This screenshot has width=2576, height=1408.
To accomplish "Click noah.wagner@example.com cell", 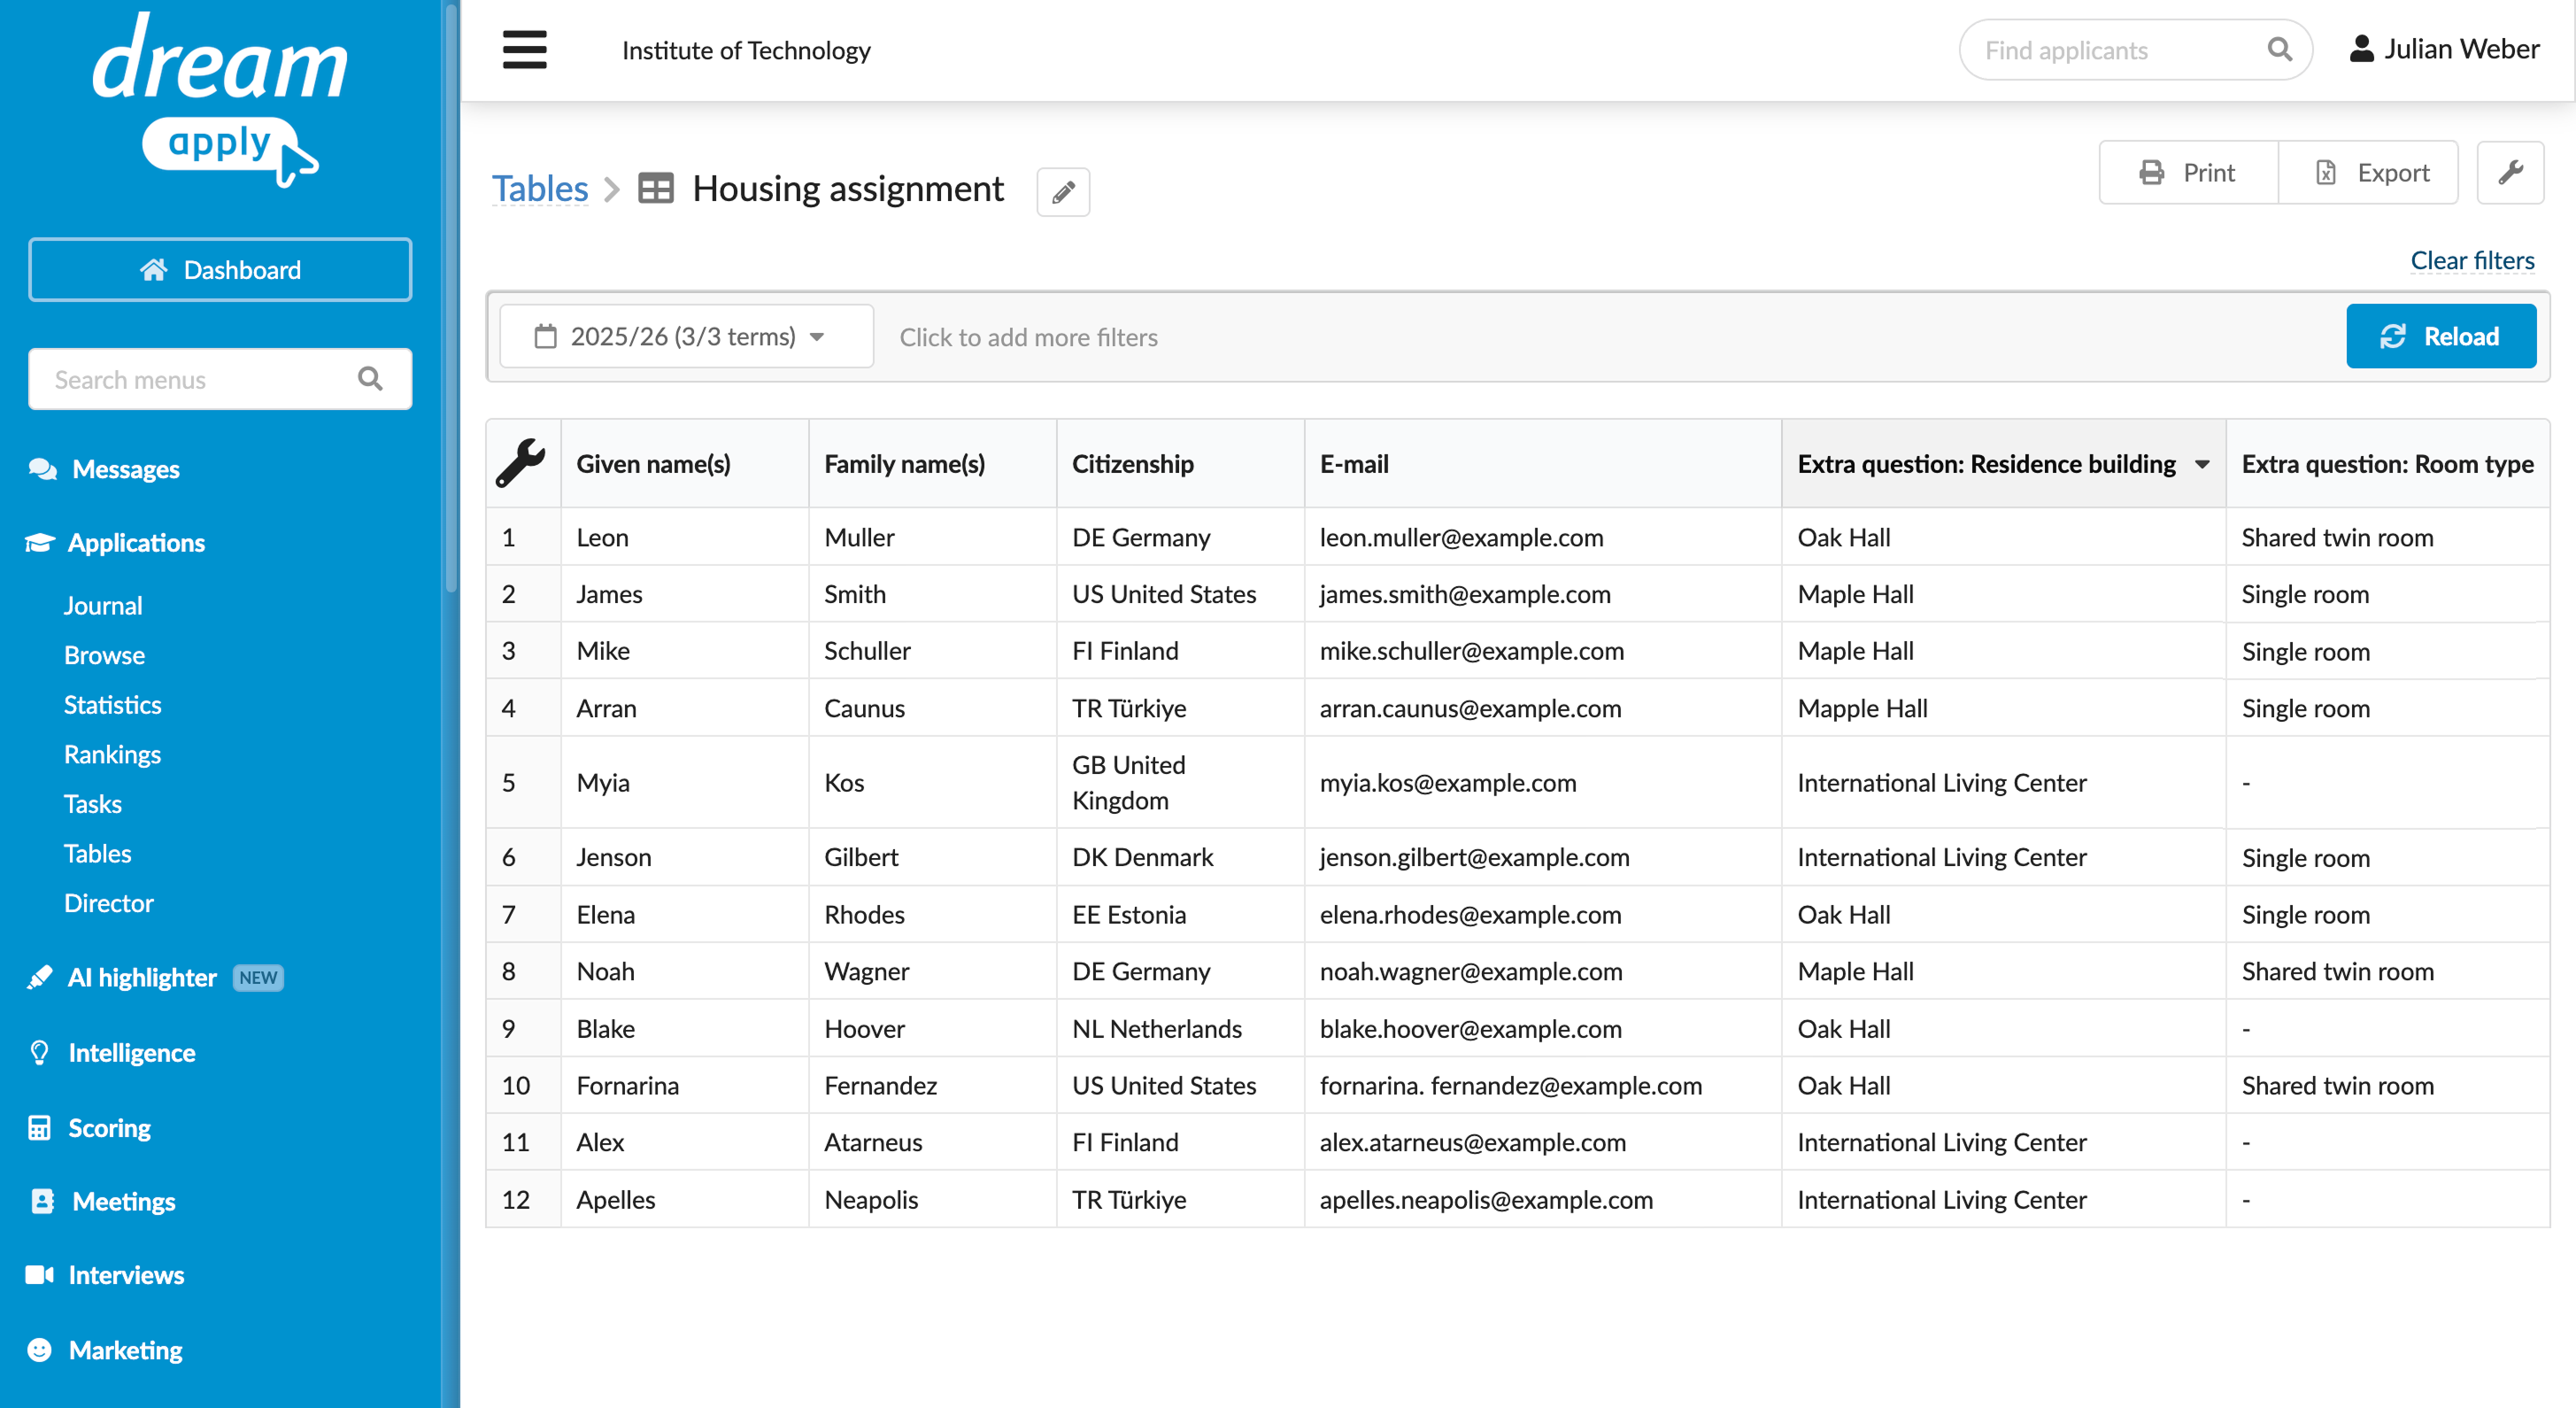I will click(1543, 971).
